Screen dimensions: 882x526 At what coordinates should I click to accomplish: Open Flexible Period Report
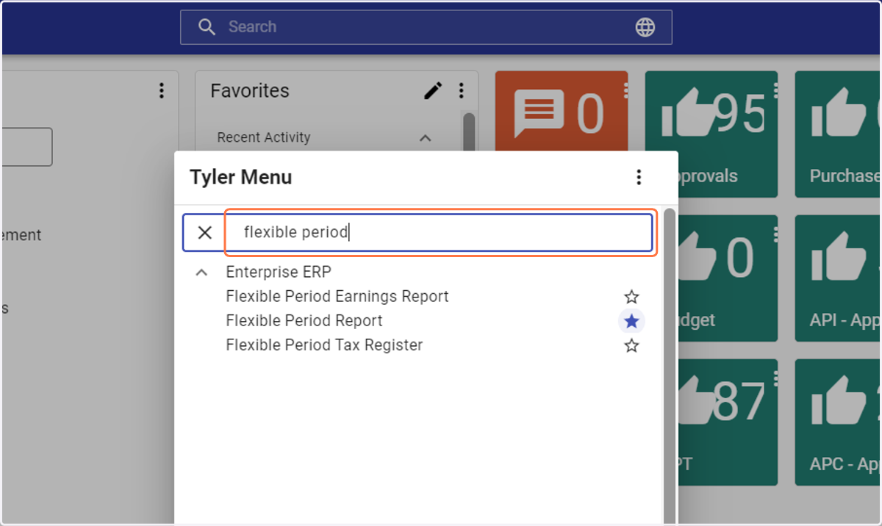(x=304, y=321)
